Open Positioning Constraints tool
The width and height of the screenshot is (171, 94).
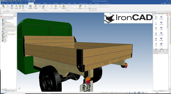64,7
